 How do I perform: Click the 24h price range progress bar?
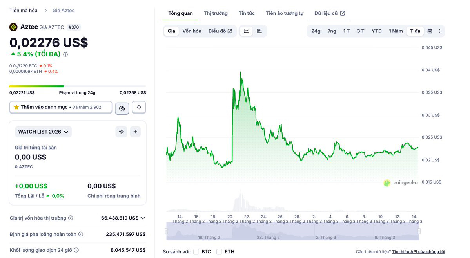click(78, 86)
